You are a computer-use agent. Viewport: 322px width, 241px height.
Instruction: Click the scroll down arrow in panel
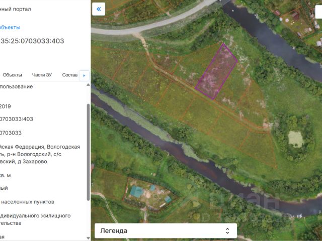(x=89, y=238)
